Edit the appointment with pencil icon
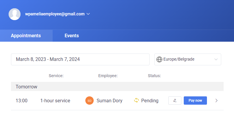The width and height of the screenshot is (234, 115). [175, 101]
